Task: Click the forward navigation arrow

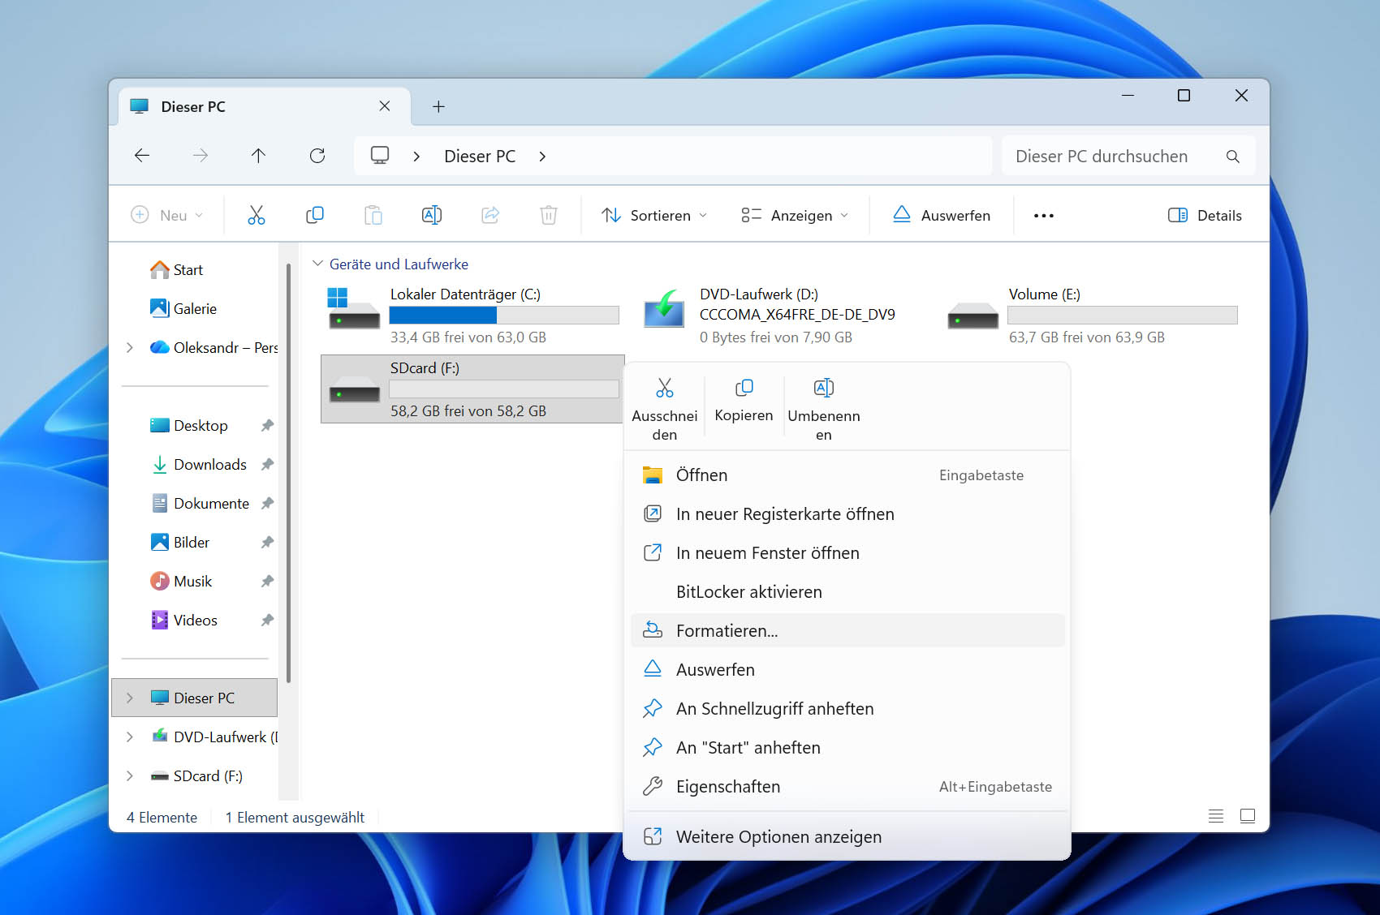Action: (201, 156)
